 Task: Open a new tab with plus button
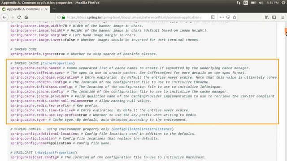click(x=54, y=9)
